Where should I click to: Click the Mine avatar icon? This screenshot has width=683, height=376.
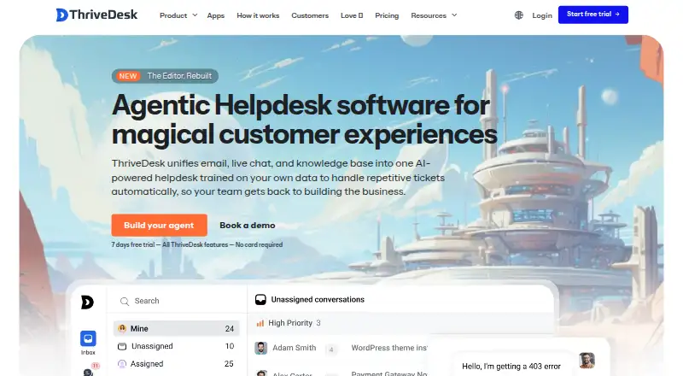122,328
